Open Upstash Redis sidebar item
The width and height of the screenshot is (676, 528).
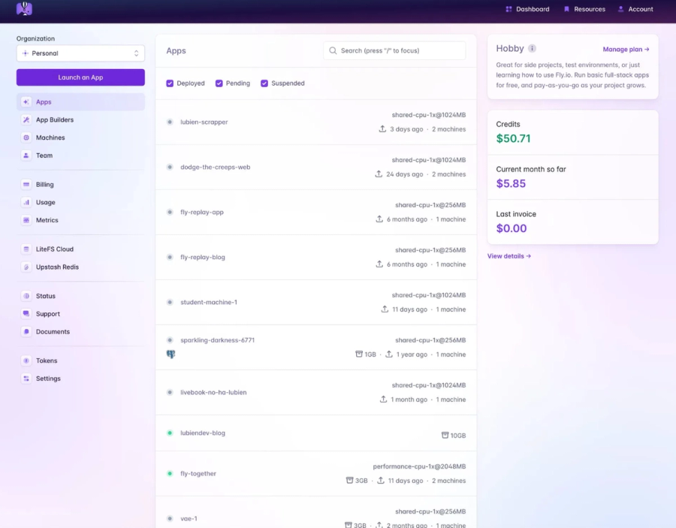point(80,267)
